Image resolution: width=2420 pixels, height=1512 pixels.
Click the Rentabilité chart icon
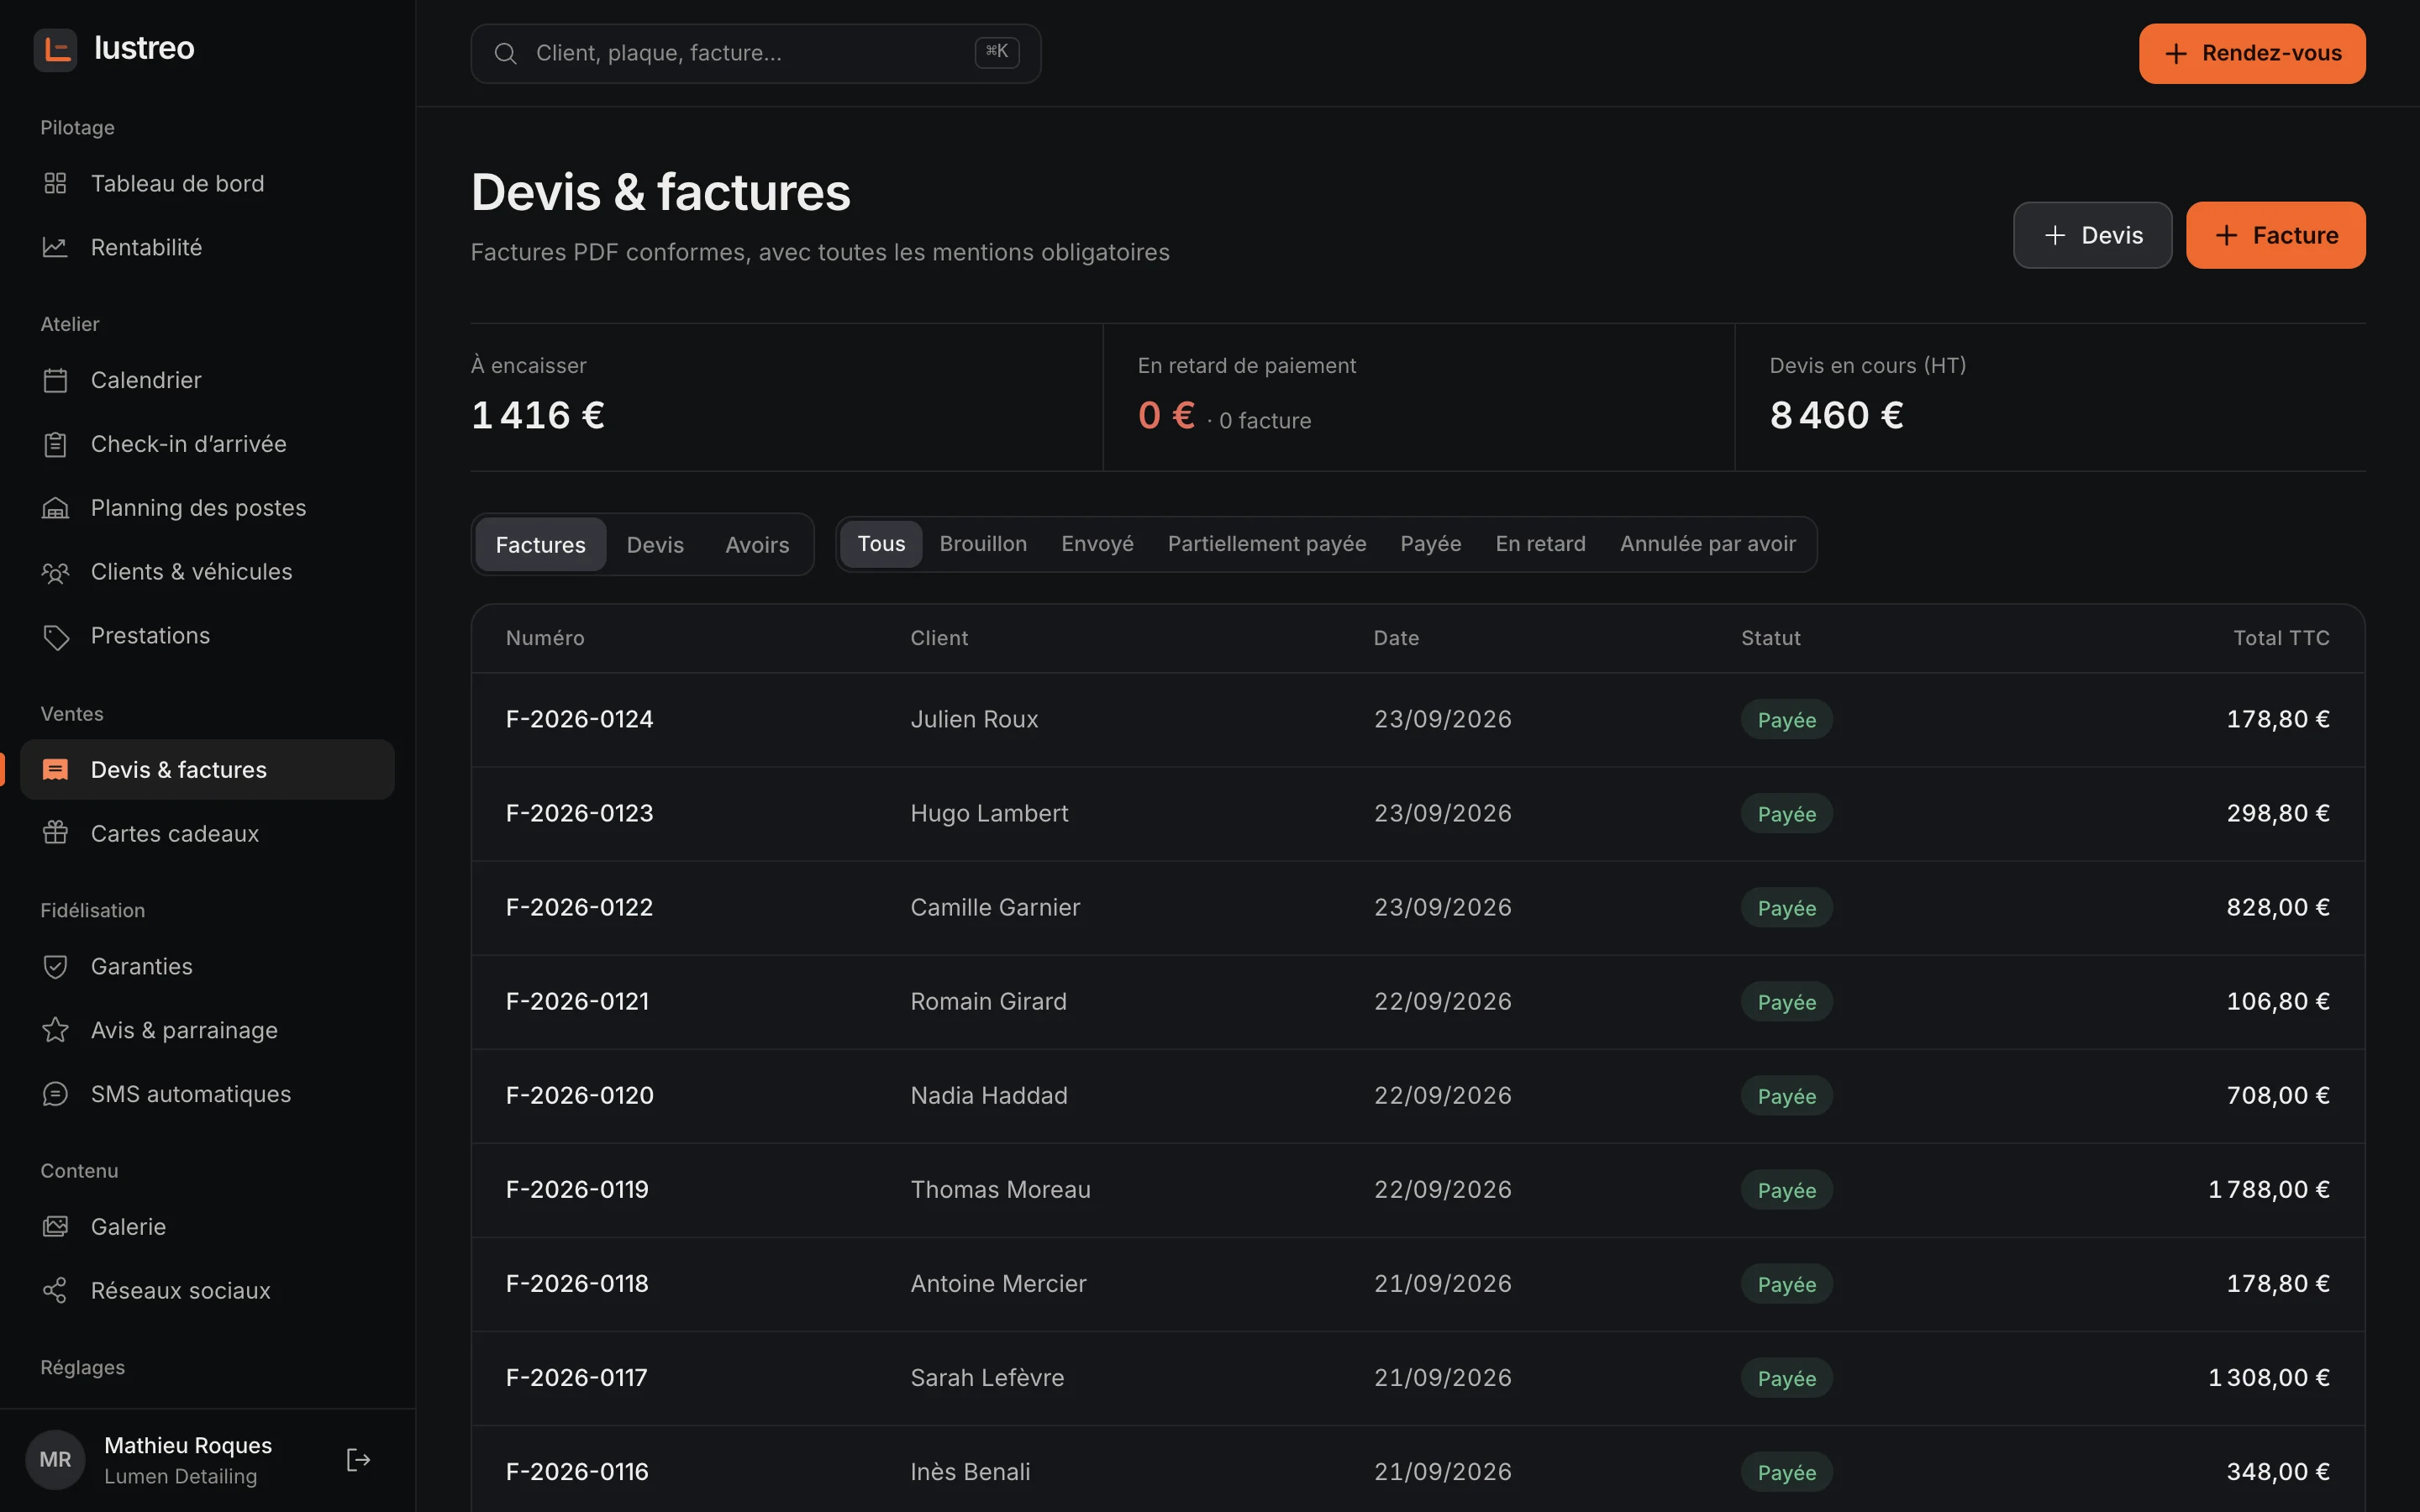55,247
